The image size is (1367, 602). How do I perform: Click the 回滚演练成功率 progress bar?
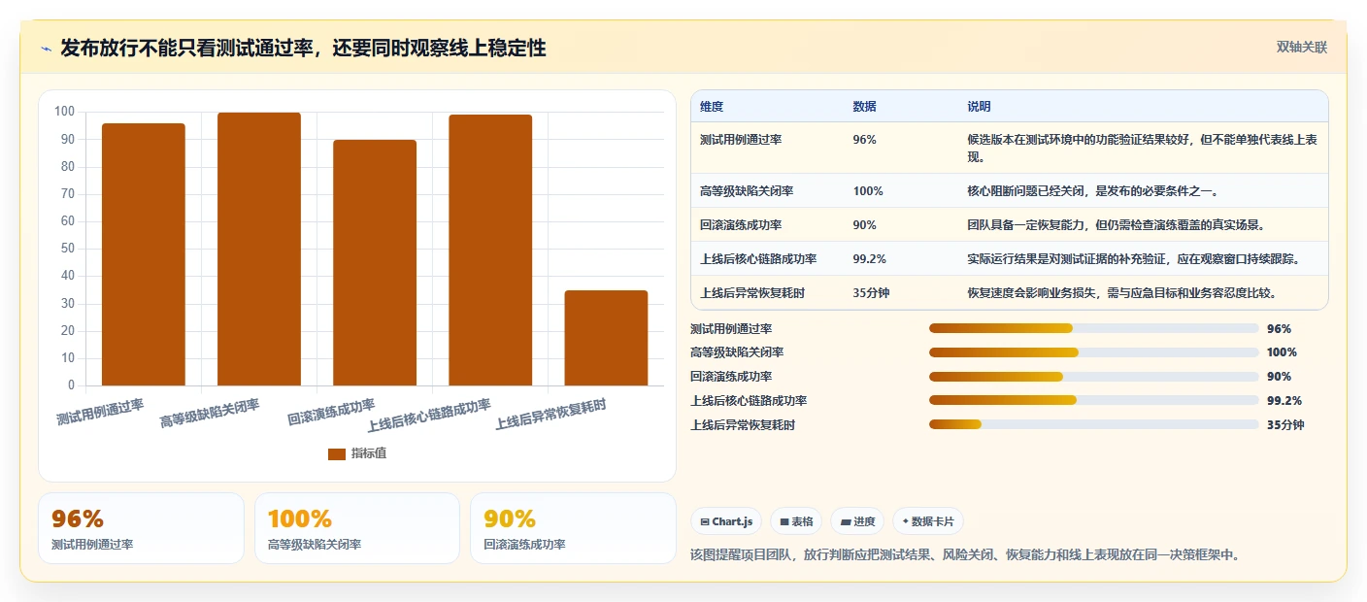tap(1093, 377)
